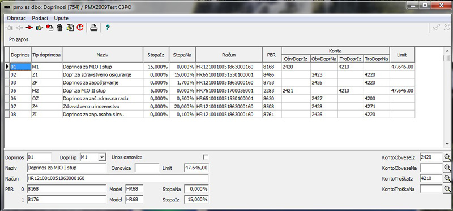This screenshot has height=211, width=453.
Task: Click the StopaIz column header
Action: pyautogui.click(x=156, y=55)
